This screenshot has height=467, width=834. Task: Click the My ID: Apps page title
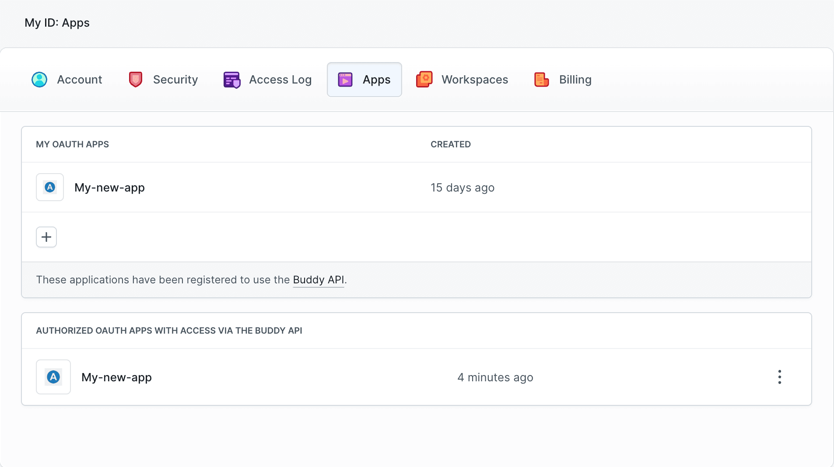[57, 22]
